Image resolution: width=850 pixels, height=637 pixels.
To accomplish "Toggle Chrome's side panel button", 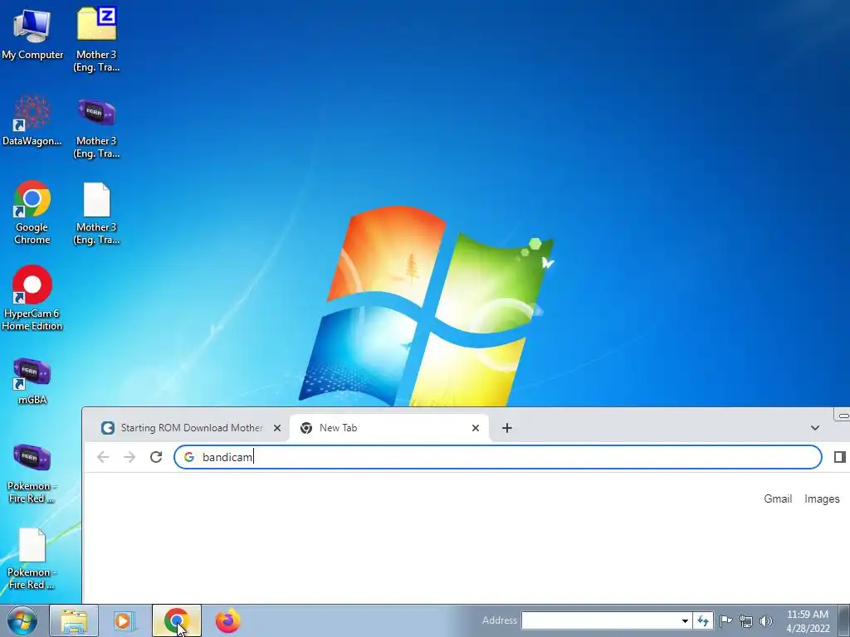I will click(x=839, y=457).
